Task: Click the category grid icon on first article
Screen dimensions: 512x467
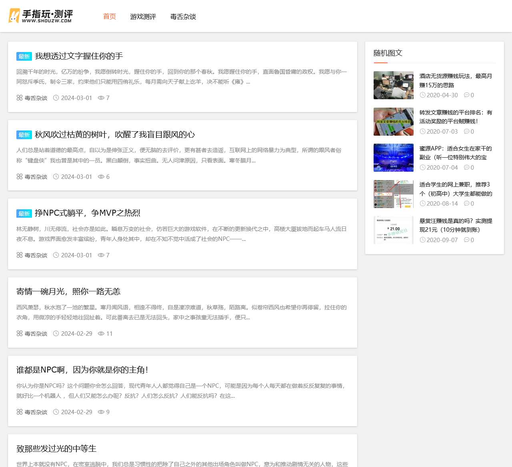Action: pyautogui.click(x=19, y=97)
